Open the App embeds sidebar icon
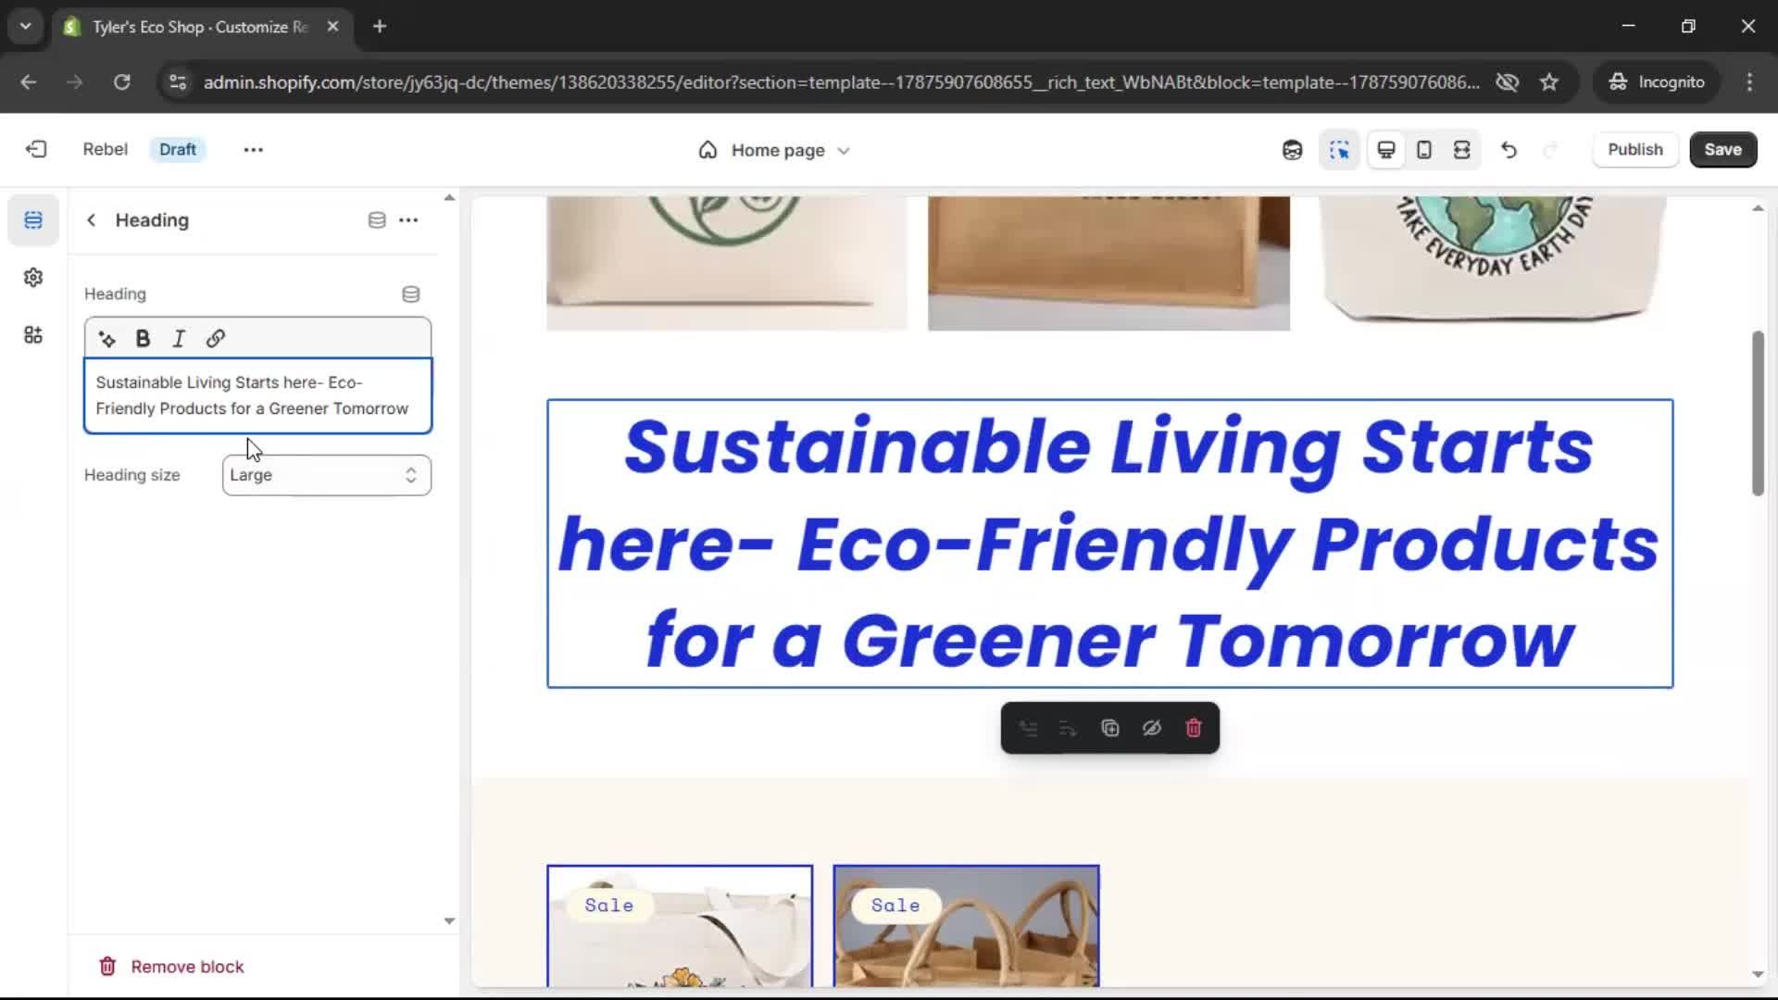1778x1000 pixels. (x=33, y=335)
